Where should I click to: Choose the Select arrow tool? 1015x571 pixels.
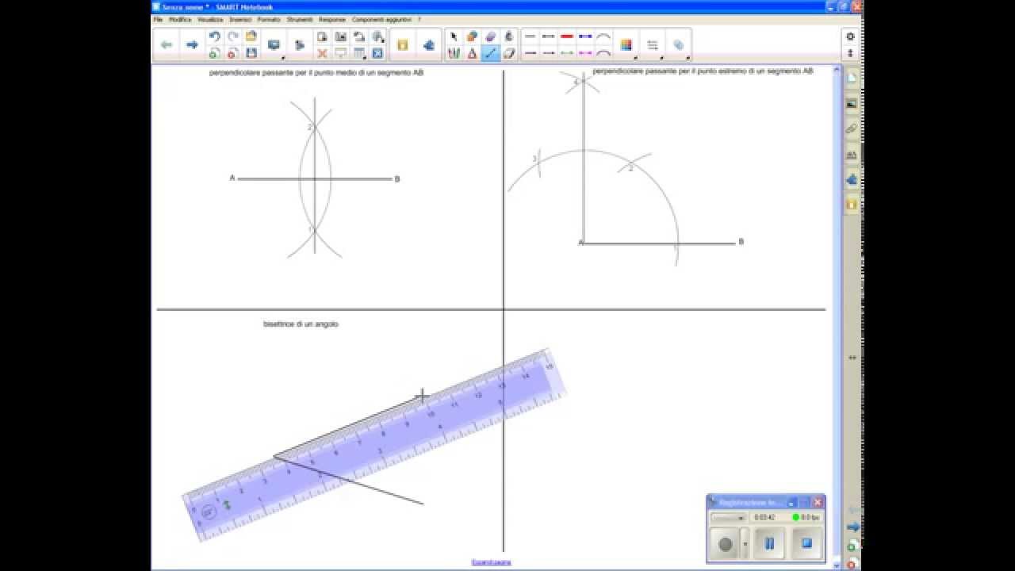(454, 36)
